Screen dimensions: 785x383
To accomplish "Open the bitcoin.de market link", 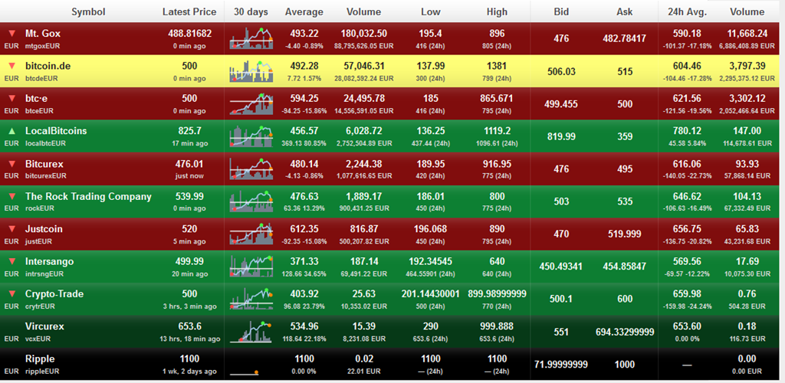I will (x=50, y=66).
